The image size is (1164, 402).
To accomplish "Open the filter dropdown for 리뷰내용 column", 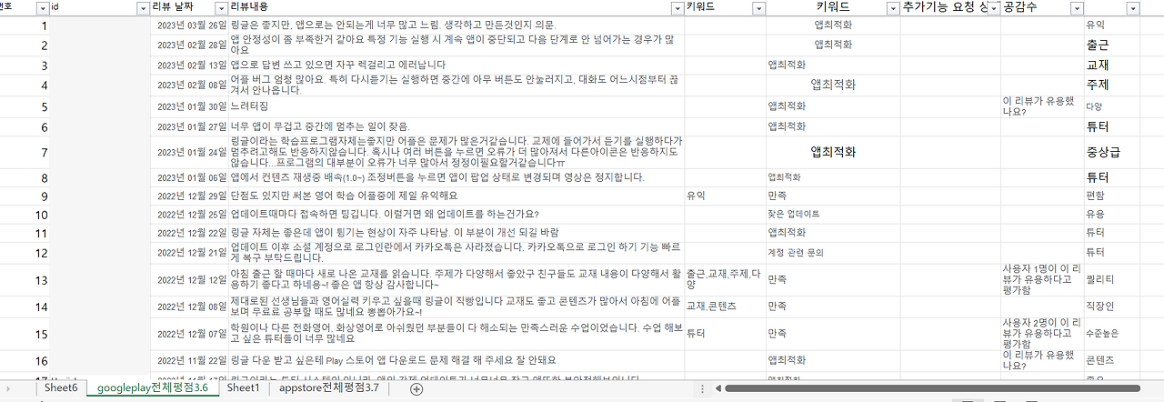I will (x=677, y=7).
